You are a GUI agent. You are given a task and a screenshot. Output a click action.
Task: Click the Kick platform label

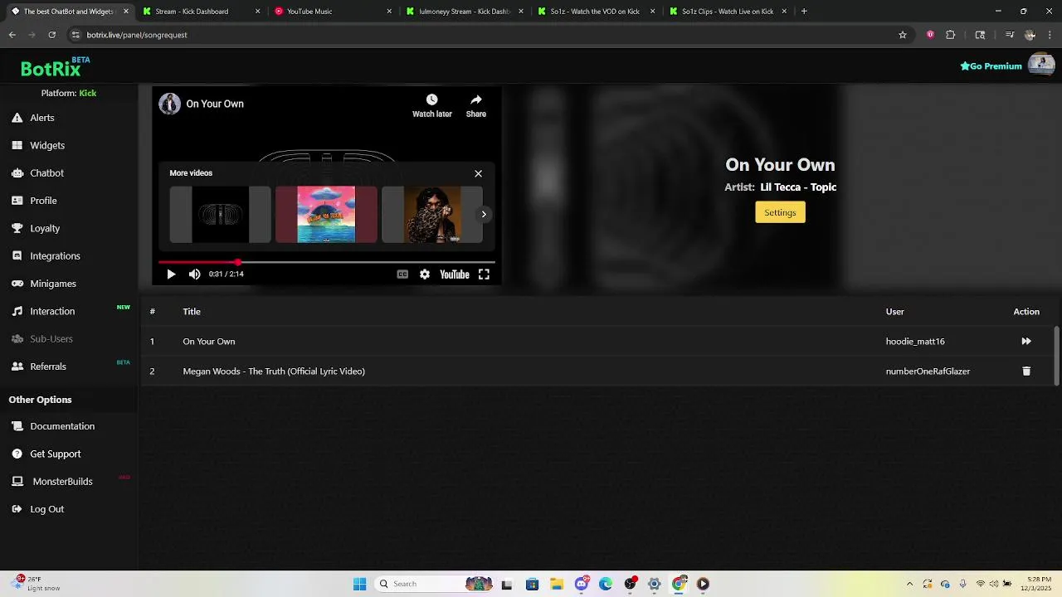click(x=88, y=93)
